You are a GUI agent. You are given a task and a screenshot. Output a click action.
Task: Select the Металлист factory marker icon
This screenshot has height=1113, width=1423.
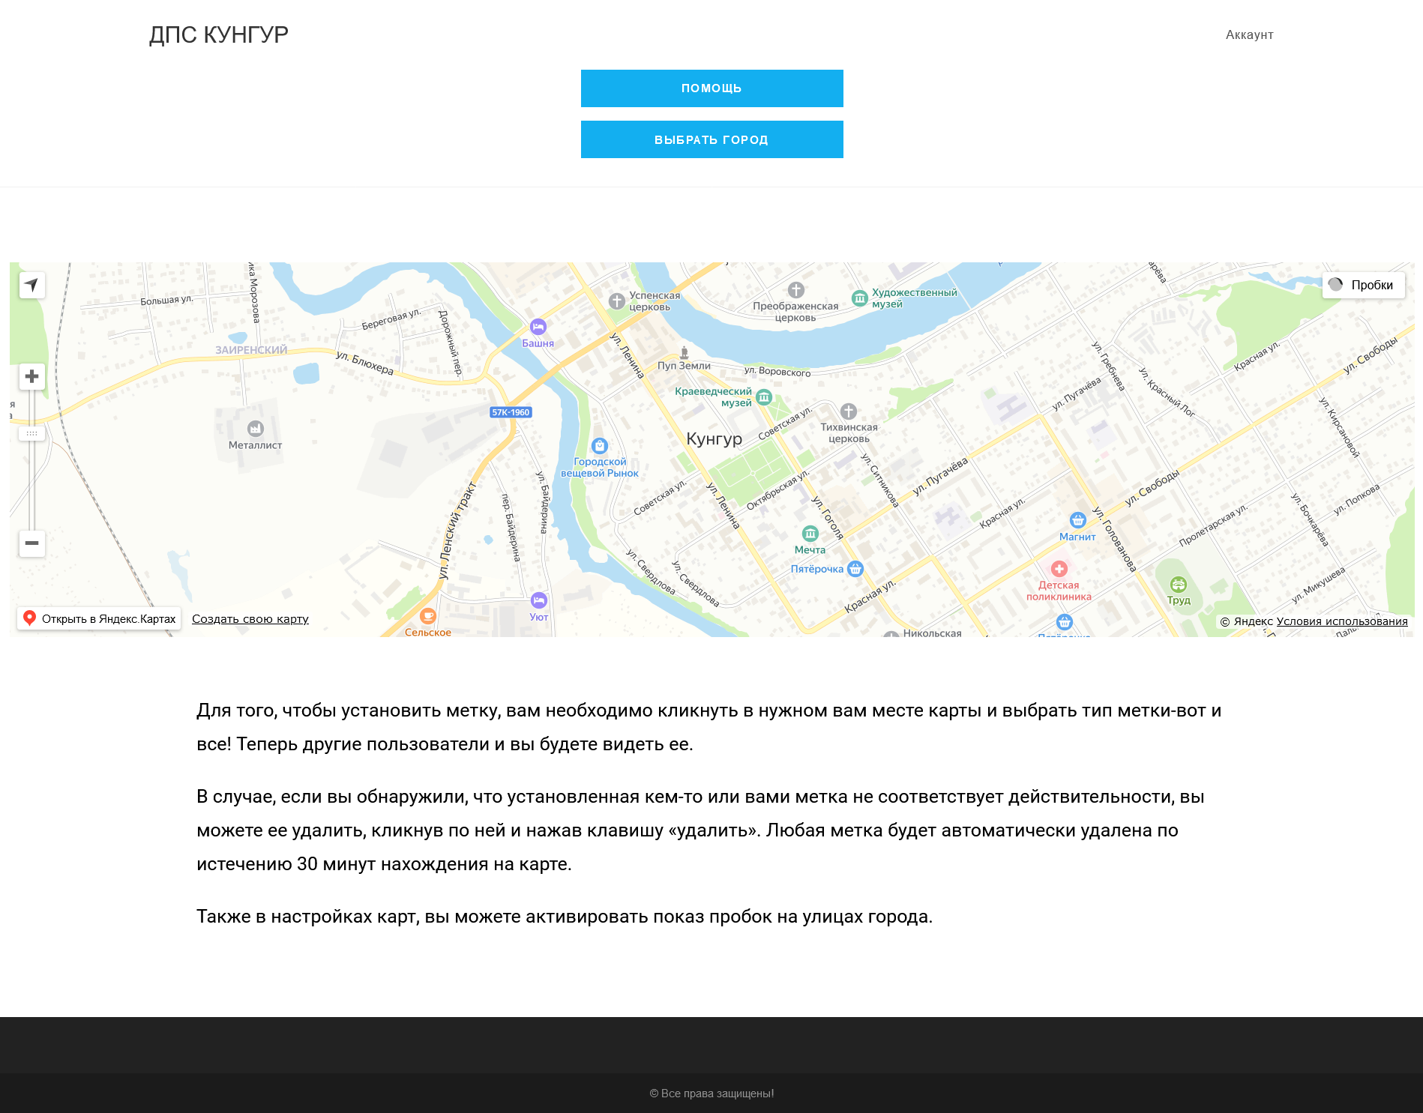[x=256, y=429]
